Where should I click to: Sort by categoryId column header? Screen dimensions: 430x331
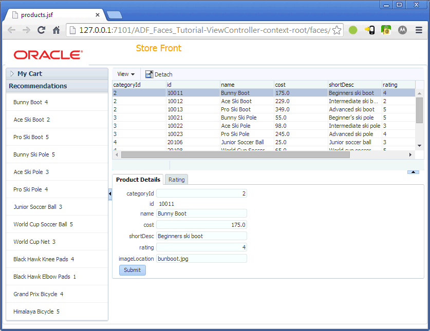point(139,85)
